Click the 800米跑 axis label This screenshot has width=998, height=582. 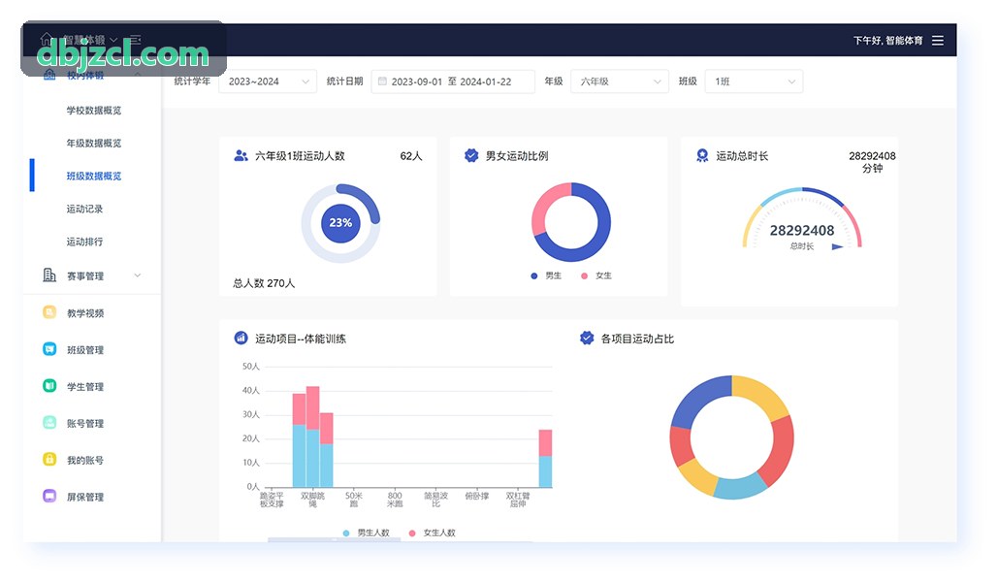coord(395,500)
